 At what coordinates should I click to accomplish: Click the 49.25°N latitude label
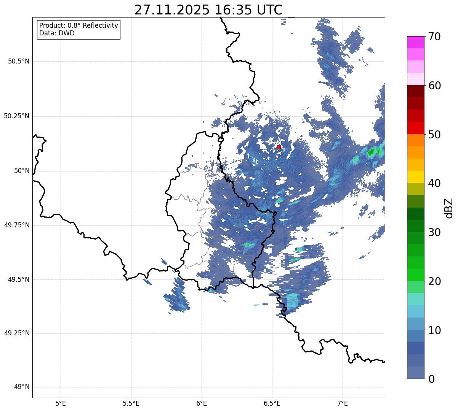[17, 333]
